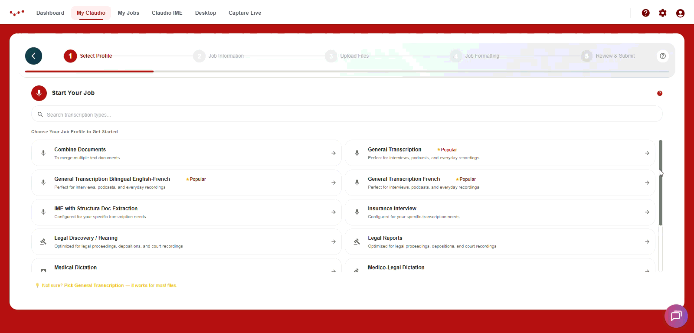Open Bilingual English-French profile arrow
This screenshot has width=694, height=333.
334,183
